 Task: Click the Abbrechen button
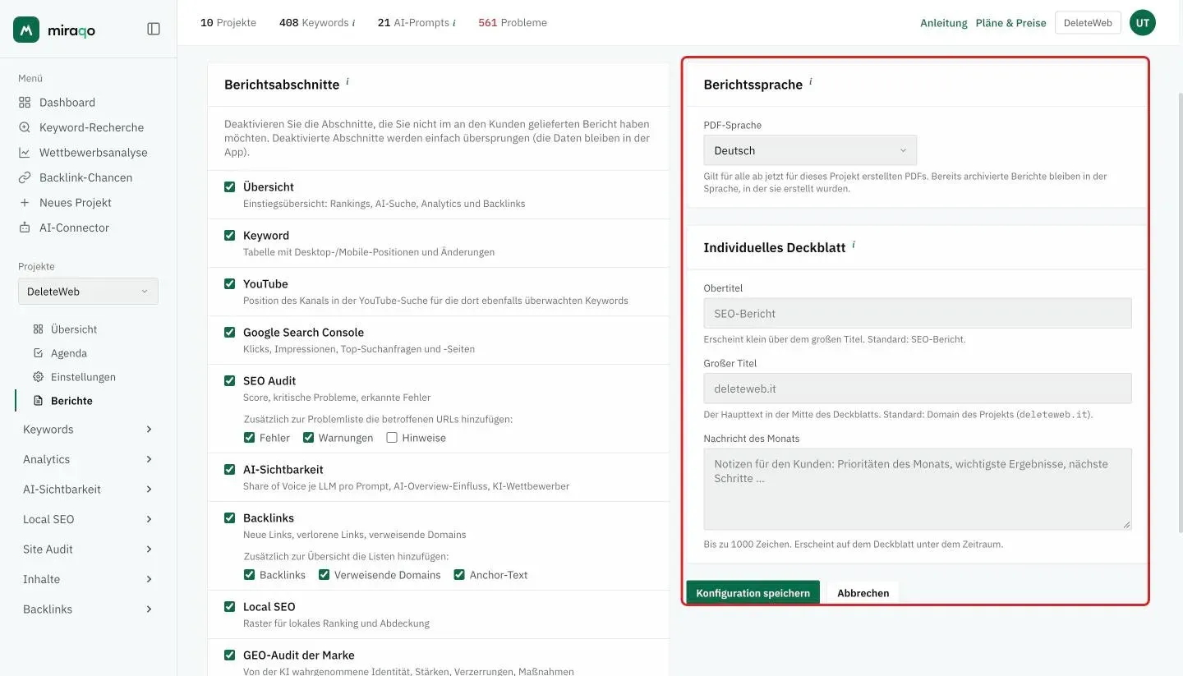coord(863,593)
